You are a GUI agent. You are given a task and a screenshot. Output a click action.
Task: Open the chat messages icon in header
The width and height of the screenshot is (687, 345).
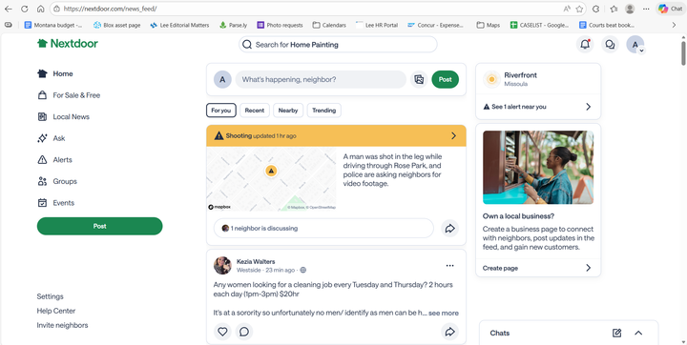(x=610, y=44)
